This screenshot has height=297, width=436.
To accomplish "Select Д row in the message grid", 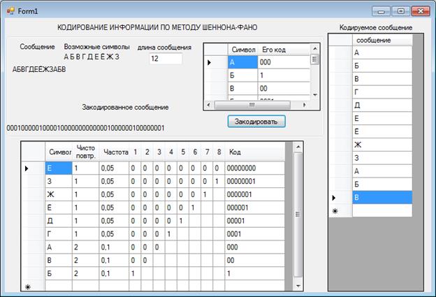I will (382, 105).
